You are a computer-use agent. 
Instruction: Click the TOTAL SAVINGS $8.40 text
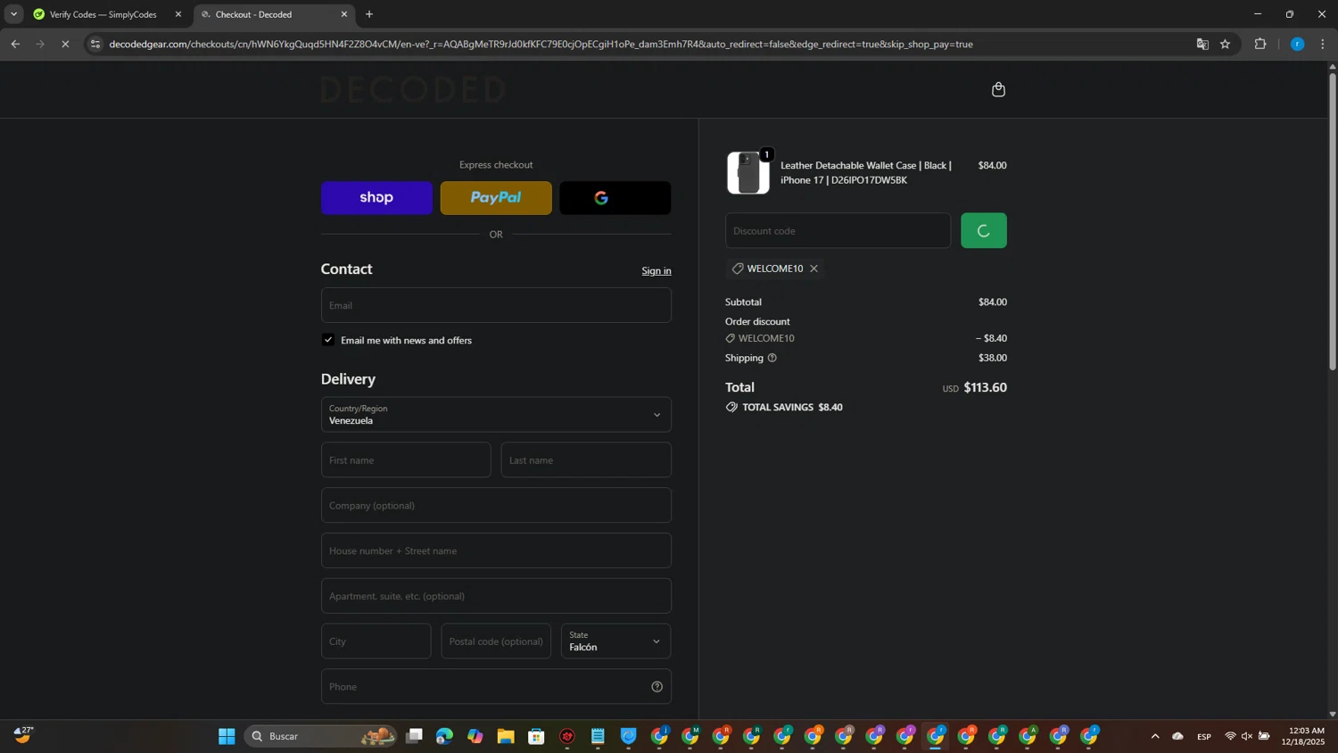(x=792, y=407)
